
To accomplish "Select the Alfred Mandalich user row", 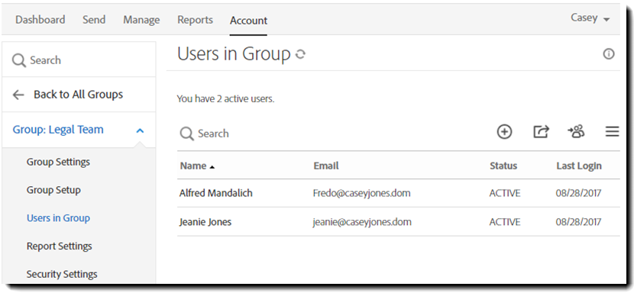I will click(398, 193).
